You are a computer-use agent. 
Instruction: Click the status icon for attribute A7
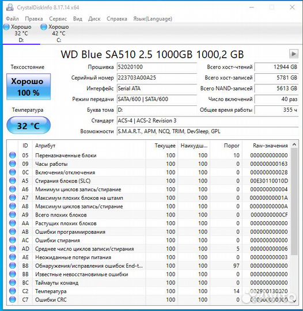13,198
